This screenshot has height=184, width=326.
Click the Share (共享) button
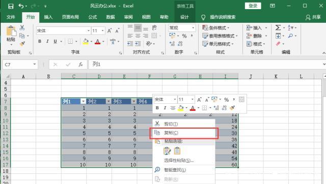[313, 17]
